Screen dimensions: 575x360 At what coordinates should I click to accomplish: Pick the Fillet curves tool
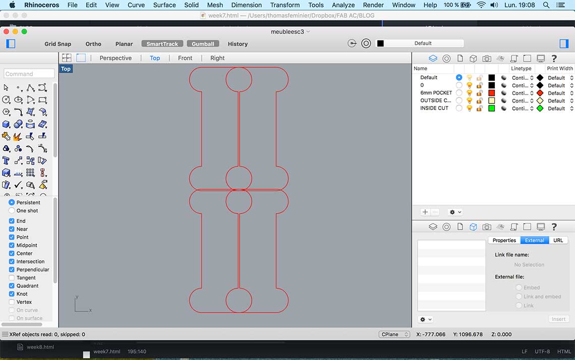[18, 112]
